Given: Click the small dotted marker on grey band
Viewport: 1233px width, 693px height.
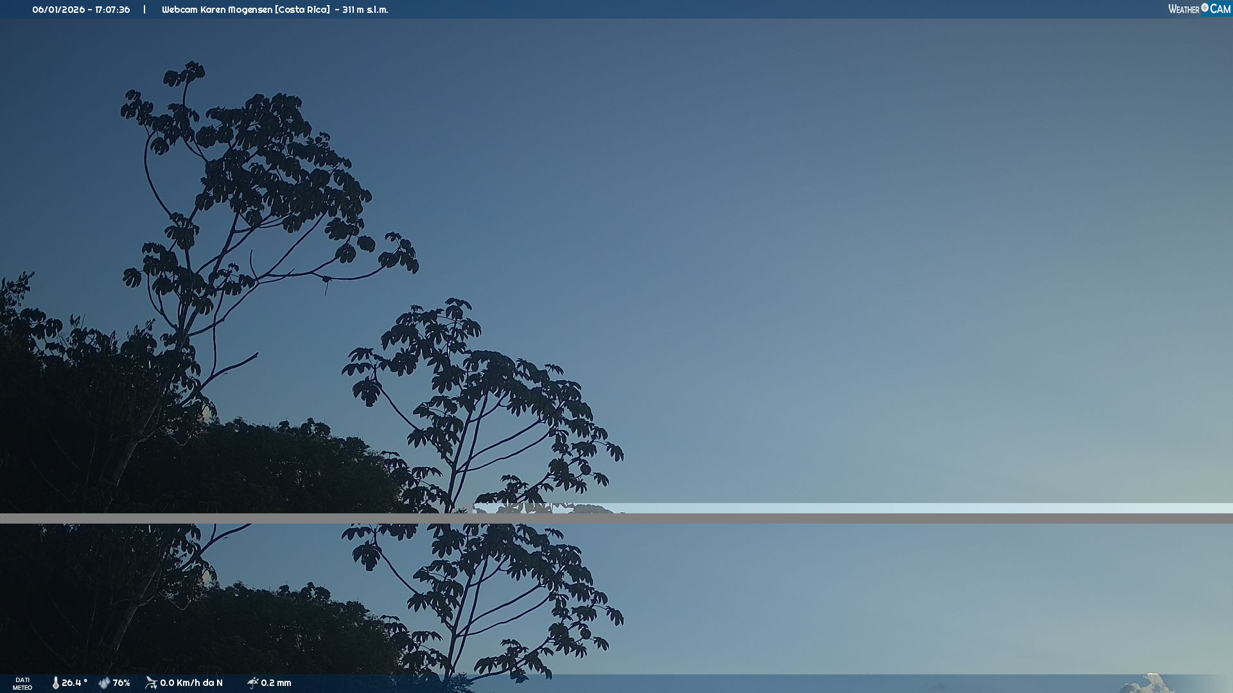Looking at the screenshot, I should tap(4, 517).
